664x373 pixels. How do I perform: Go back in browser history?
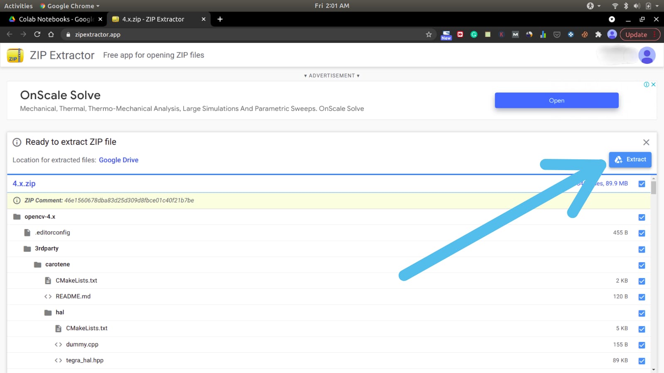coord(10,34)
